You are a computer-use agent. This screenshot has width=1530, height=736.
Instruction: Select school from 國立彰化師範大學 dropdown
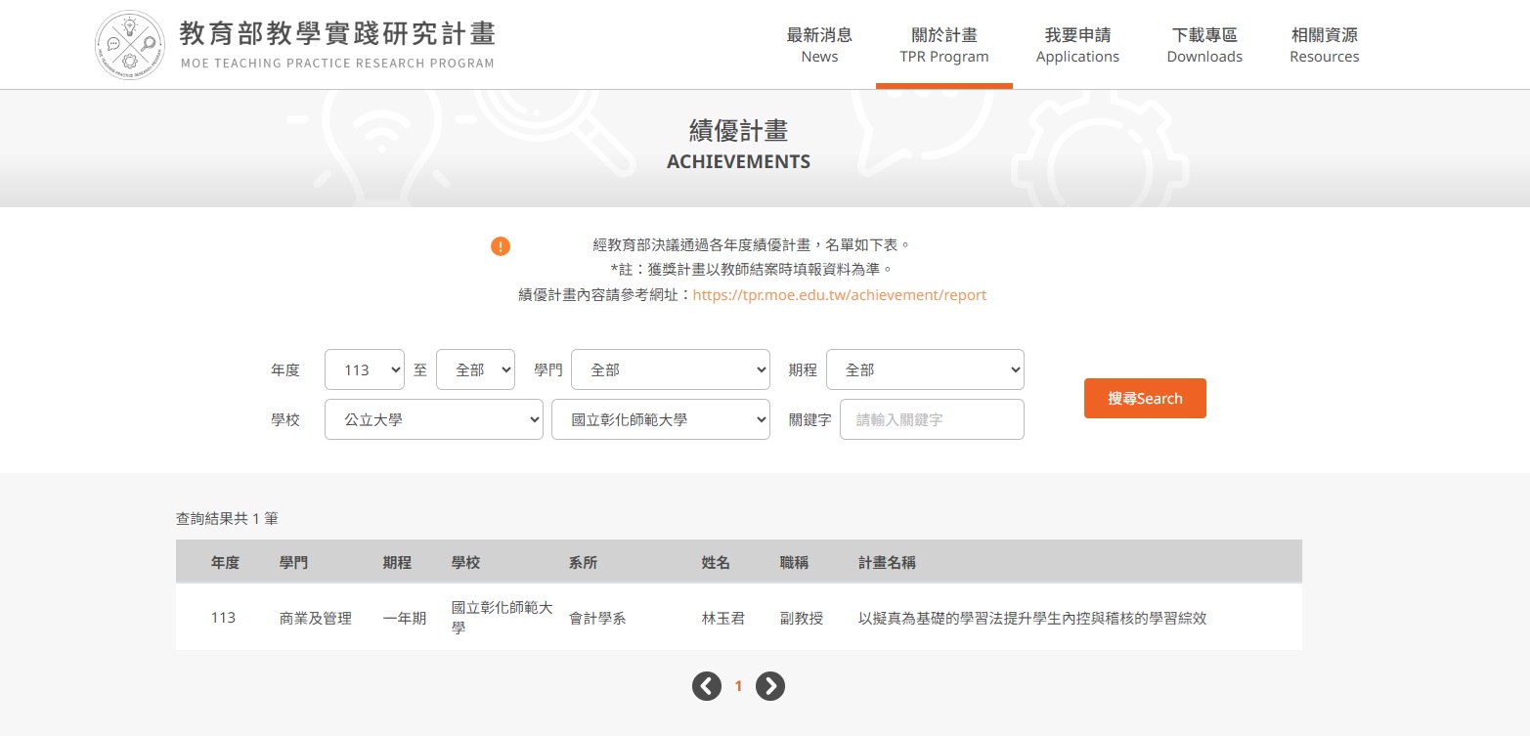(x=660, y=419)
